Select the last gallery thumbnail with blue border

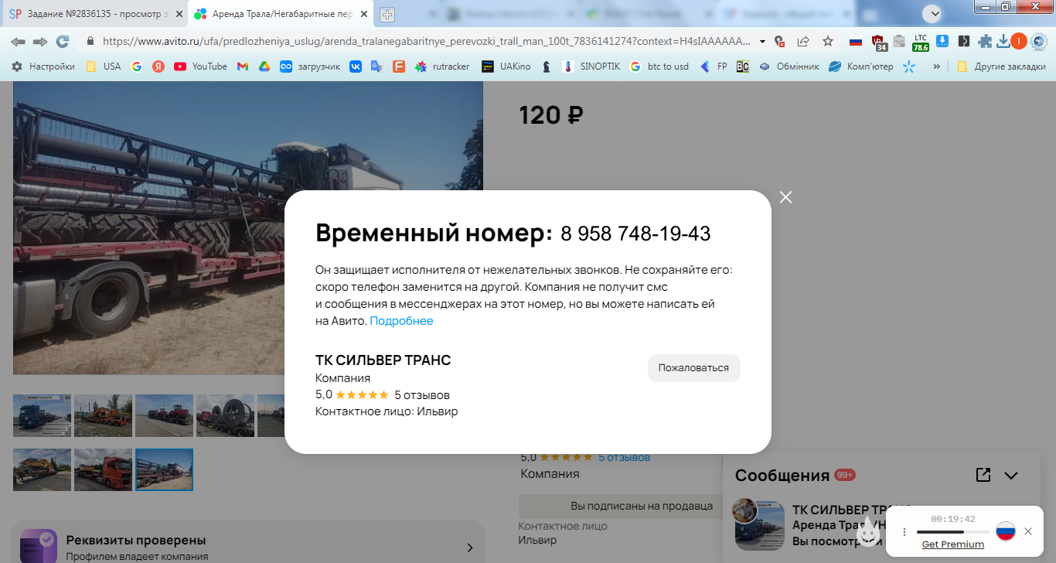[x=164, y=469]
